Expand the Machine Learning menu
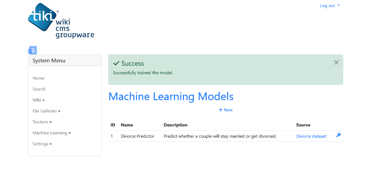This screenshot has height=172, width=371. (52, 133)
